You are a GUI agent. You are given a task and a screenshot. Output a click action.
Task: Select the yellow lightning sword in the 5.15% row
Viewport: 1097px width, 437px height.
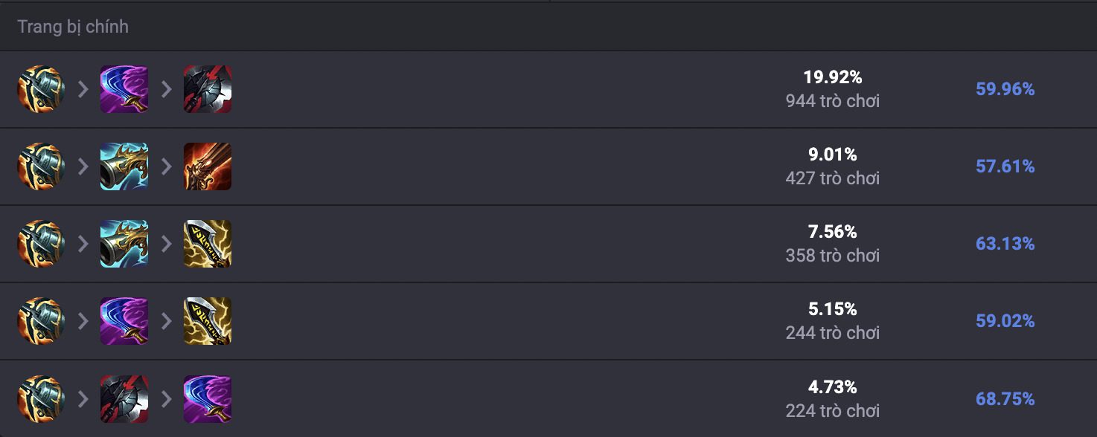[208, 321]
